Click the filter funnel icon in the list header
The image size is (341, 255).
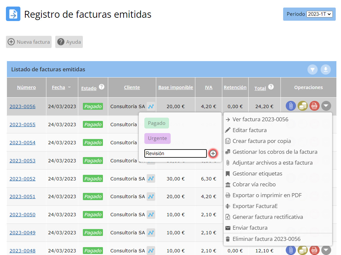tap(312, 70)
